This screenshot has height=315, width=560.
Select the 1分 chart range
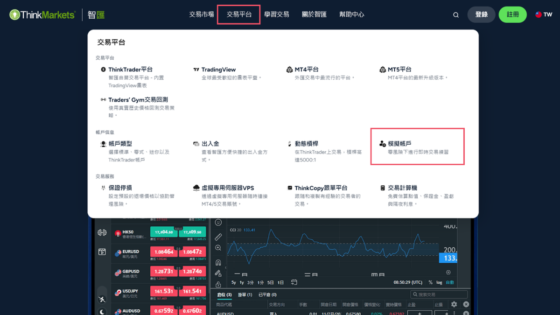(260, 283)
